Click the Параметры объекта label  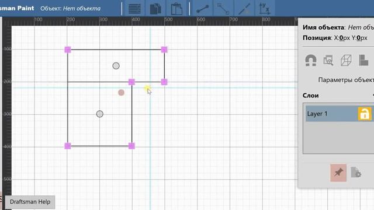[x=346, y=80]
